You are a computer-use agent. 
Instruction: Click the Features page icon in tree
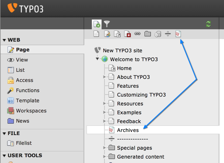pyautogui.click(x=111, y=86)
